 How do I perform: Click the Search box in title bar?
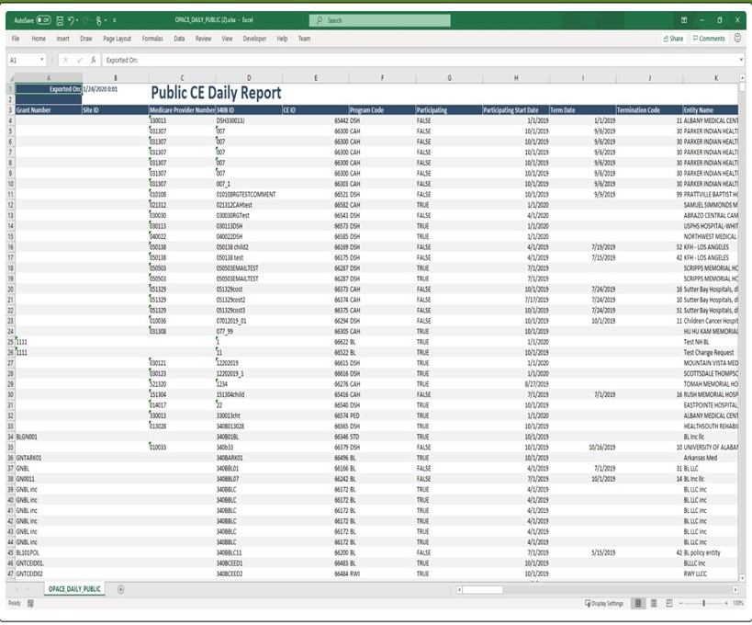[x=380, y=20]
